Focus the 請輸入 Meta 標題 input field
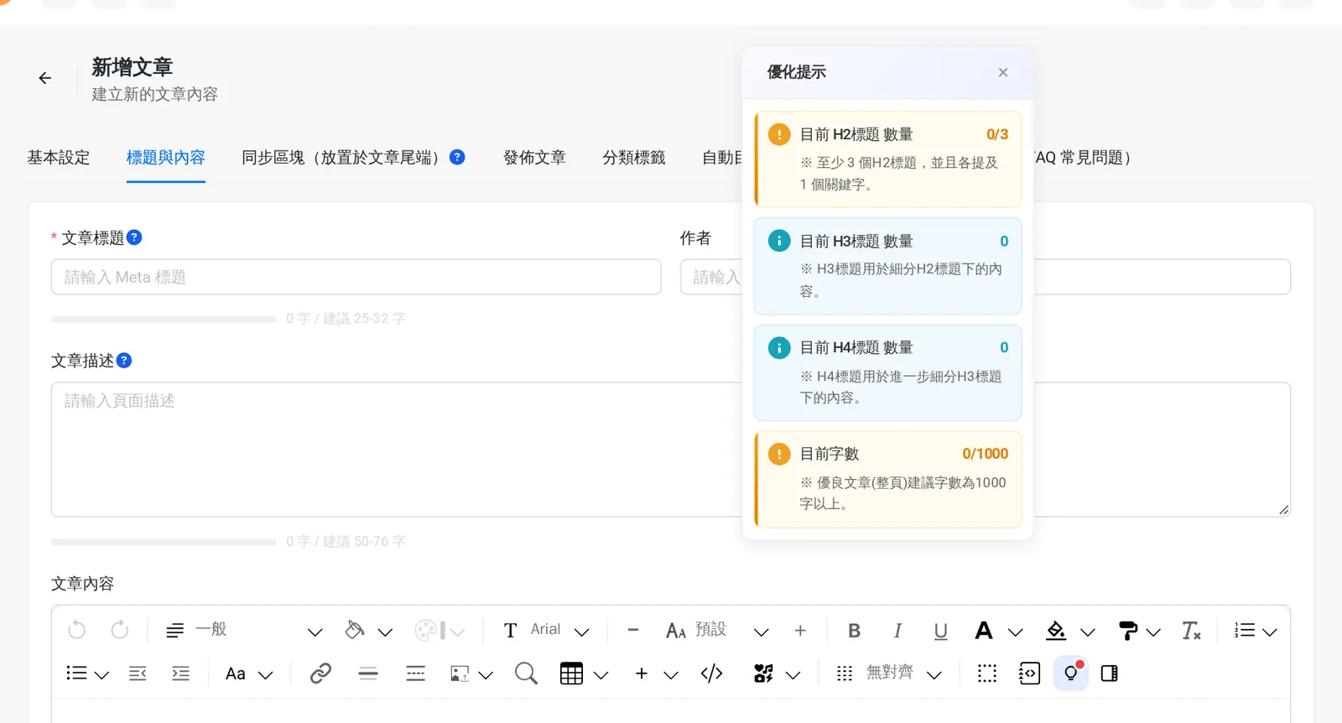This screenshot has width=1342, height=723. coord(356,277)
